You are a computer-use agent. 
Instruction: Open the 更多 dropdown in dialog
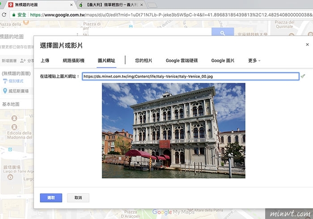tap(254, 60)
